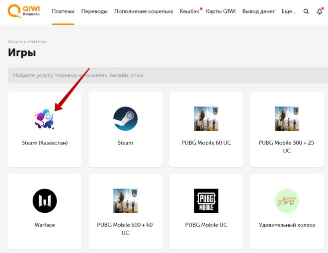The height and width of the screenshot is (253, 328).
Task: Click the Steam (Казахстан) colorful icon
Action: click(x=45, y=119)
